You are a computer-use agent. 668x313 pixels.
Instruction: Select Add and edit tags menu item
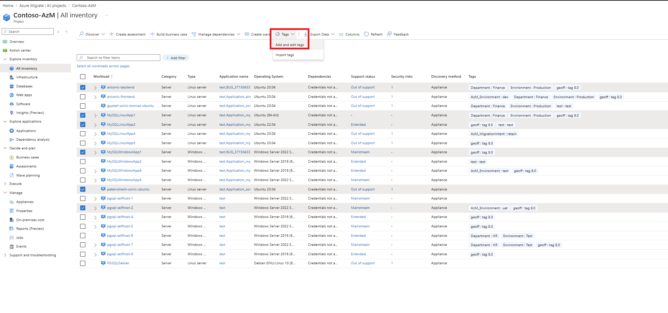click(x=298, y=45)
